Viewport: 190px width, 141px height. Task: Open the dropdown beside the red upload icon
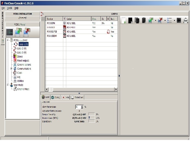[x=165, y=21]
